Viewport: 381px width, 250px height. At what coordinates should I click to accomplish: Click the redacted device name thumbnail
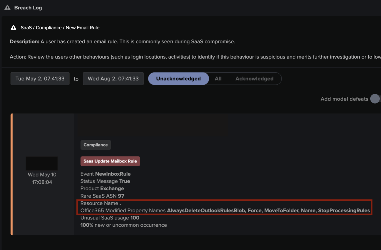[41, 163]
